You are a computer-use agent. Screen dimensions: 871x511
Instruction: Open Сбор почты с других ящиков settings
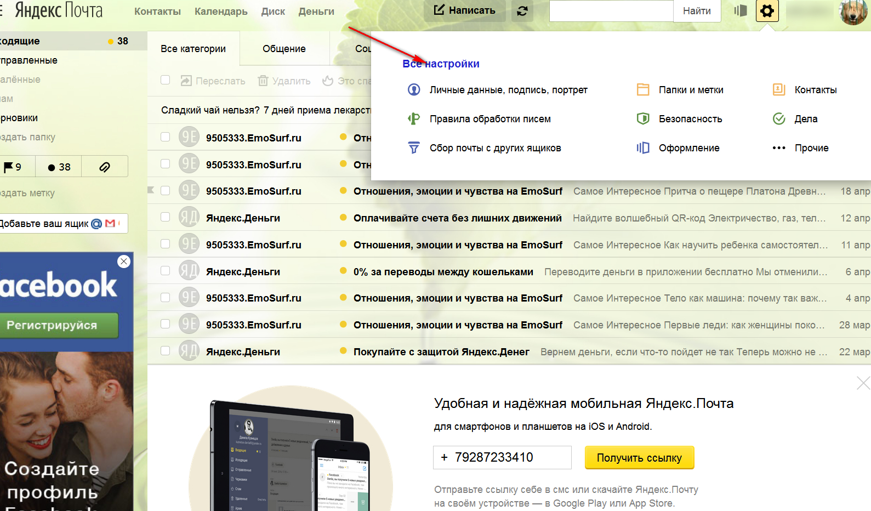pos(495,148)
